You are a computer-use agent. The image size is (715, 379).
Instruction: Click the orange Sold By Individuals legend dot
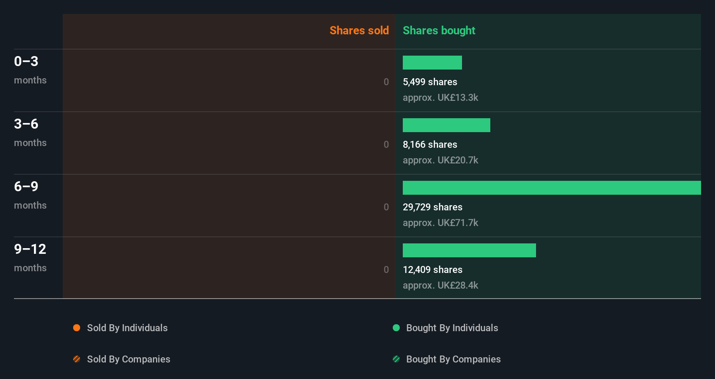pyautogui.click(x=77, y=328)
